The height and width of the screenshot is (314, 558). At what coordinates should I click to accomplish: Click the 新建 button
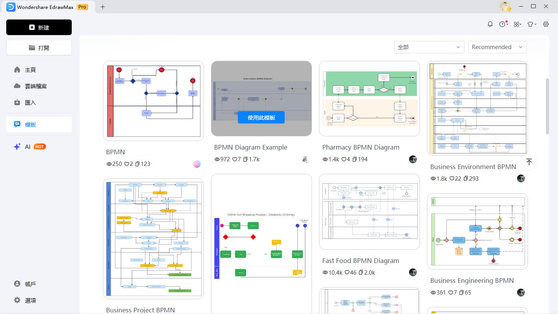click(39, 28)
